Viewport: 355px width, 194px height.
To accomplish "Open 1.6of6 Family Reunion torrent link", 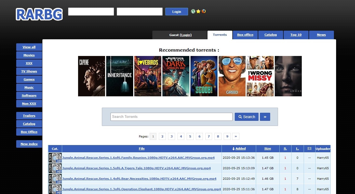I will pos(139,158).
